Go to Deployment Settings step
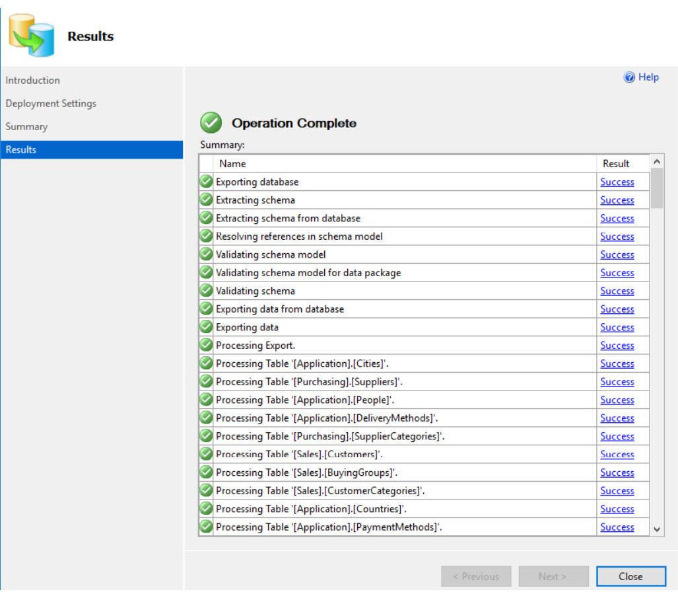Image resolution: width=678 pixels, height=598 pixels. (x=51, y=104)
